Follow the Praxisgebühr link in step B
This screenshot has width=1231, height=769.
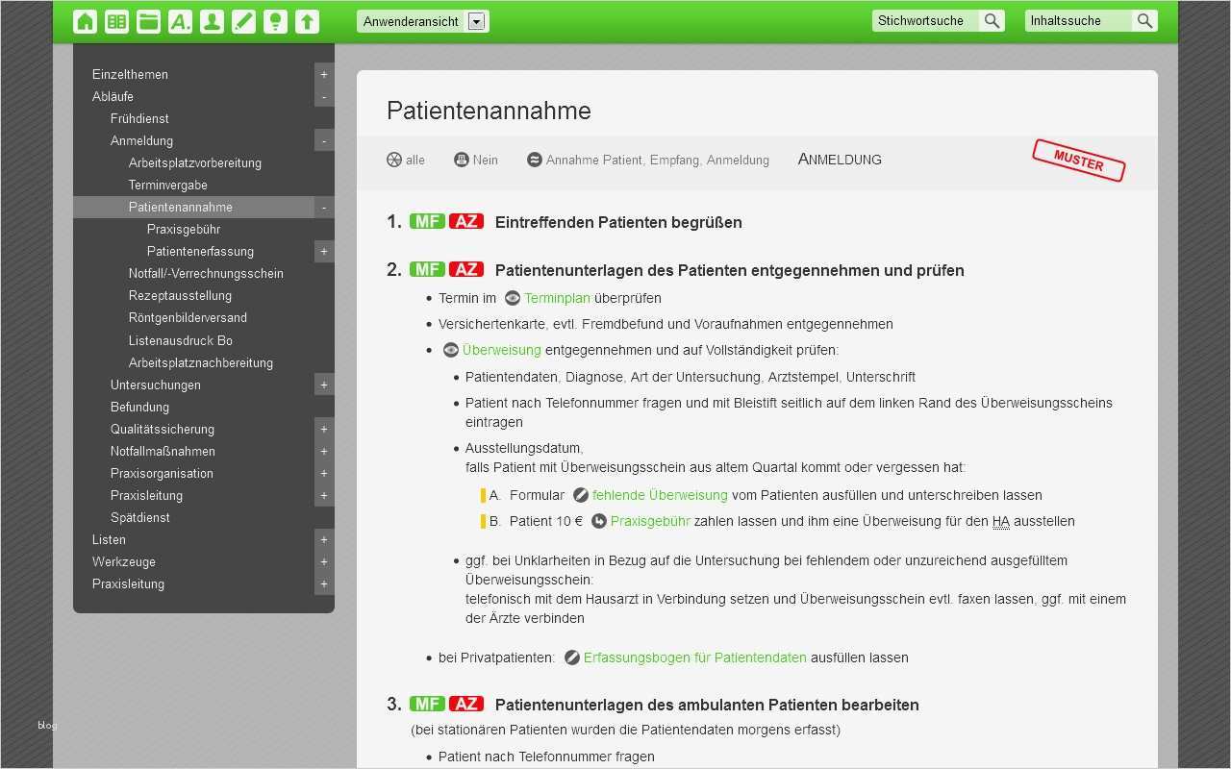[x=650, y=521]
